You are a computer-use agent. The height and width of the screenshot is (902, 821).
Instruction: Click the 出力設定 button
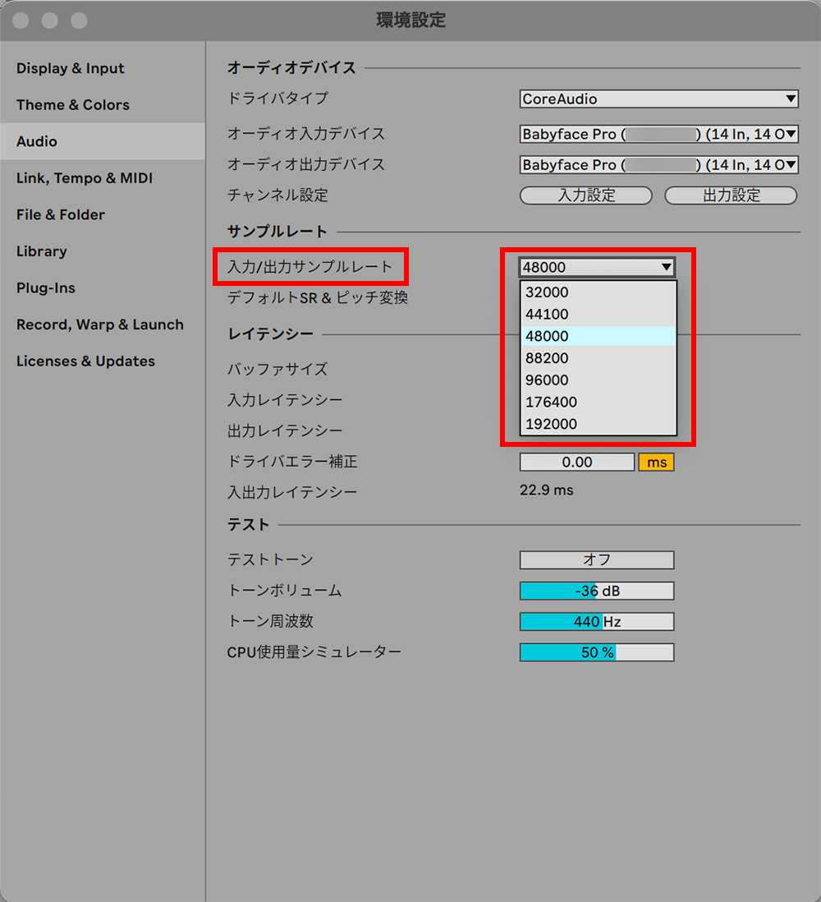tap(731, 196)
